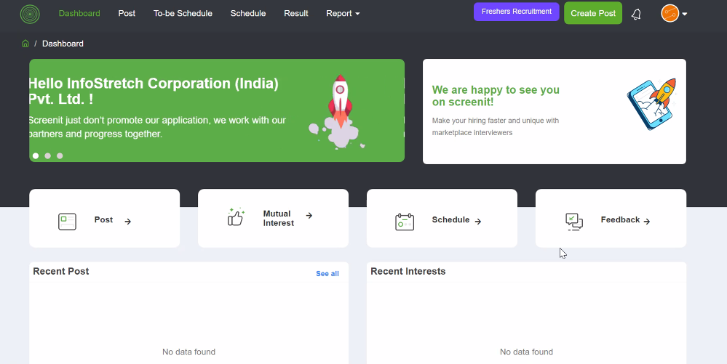The height and width of the screenshot is (364, 727).
Task: Select the third carousel dot
Action: click(x=60, y=155)
